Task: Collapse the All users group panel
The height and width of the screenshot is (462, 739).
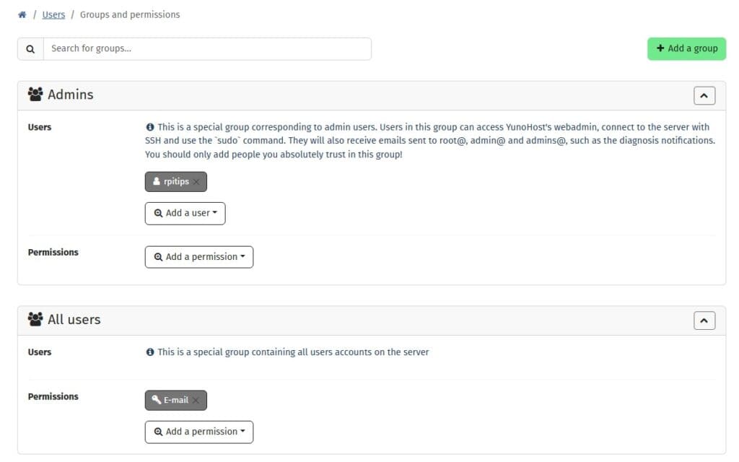Action: coord(704,321)
